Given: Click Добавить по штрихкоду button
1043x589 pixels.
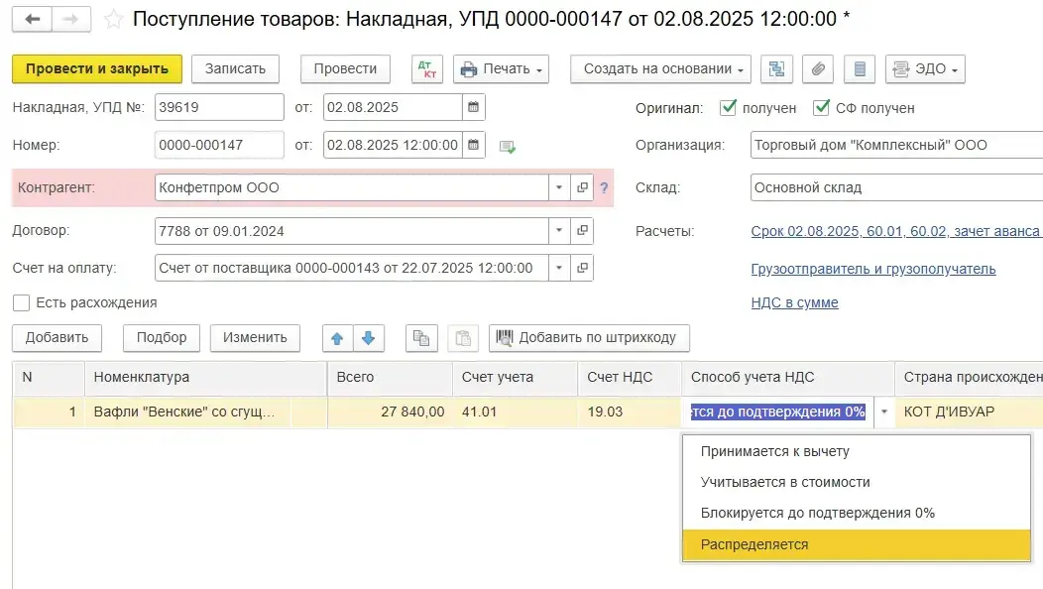Looking at the screenshot, I should coord(589,338).
